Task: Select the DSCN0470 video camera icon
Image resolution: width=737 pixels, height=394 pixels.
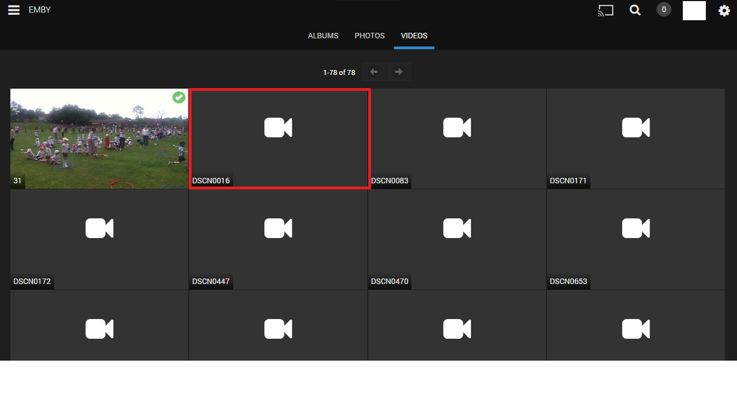Action: (x=456, y=228)
